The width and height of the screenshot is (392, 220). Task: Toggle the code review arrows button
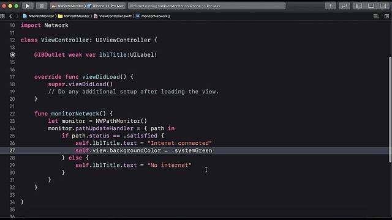[344, 6]
